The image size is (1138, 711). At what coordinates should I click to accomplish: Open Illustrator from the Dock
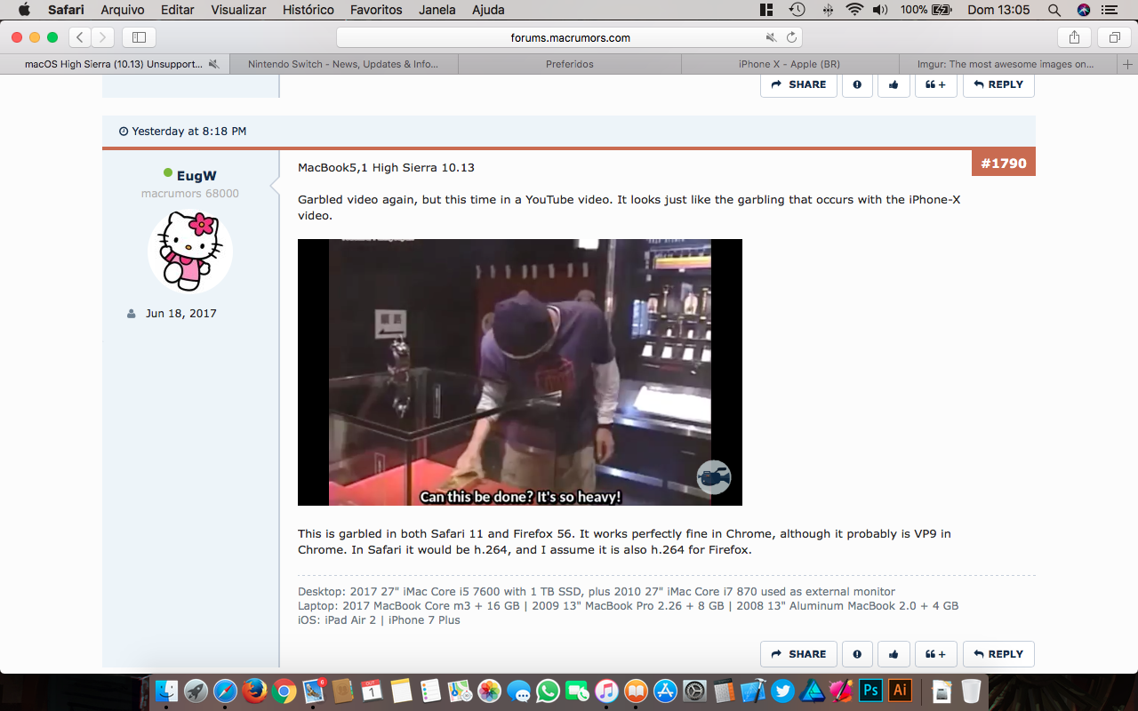pyautogui.click(x=901, y=691)
